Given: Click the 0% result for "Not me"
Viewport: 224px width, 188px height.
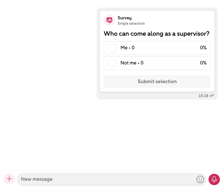Looking at the screenshot, I should click(x=203, y=63).
